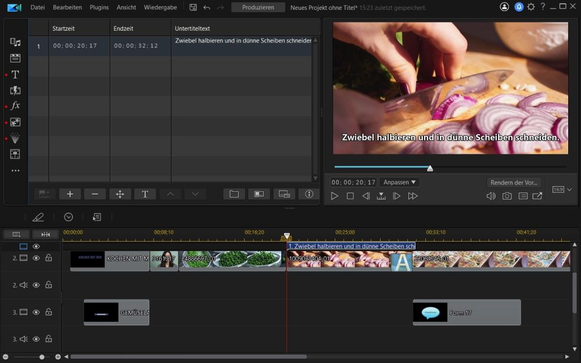Open the Ansicht menu

point(126,8)
